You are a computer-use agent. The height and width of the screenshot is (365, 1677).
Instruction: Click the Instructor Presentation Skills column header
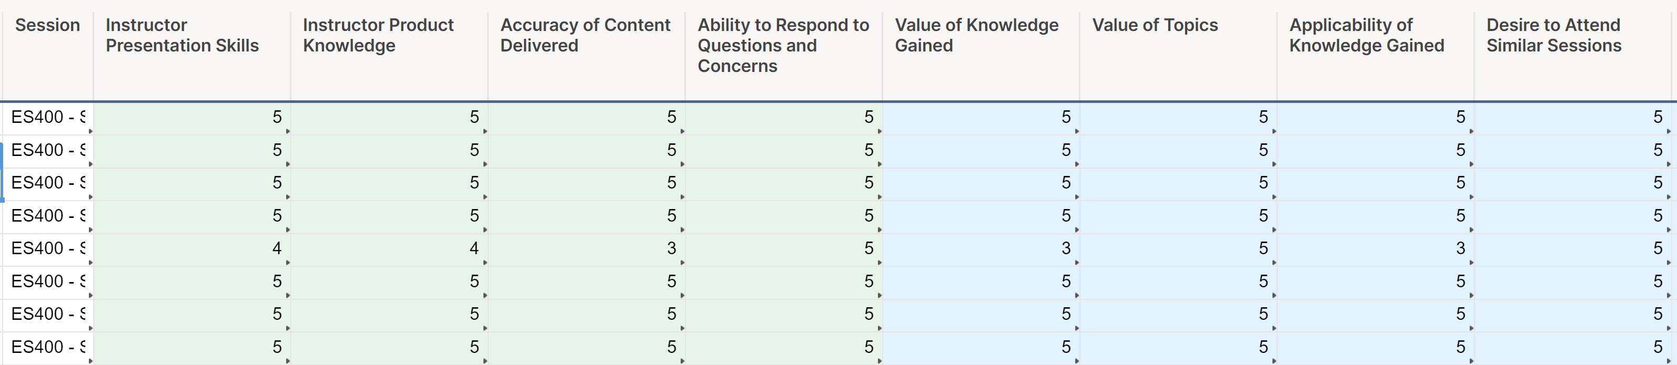point(183,35)
